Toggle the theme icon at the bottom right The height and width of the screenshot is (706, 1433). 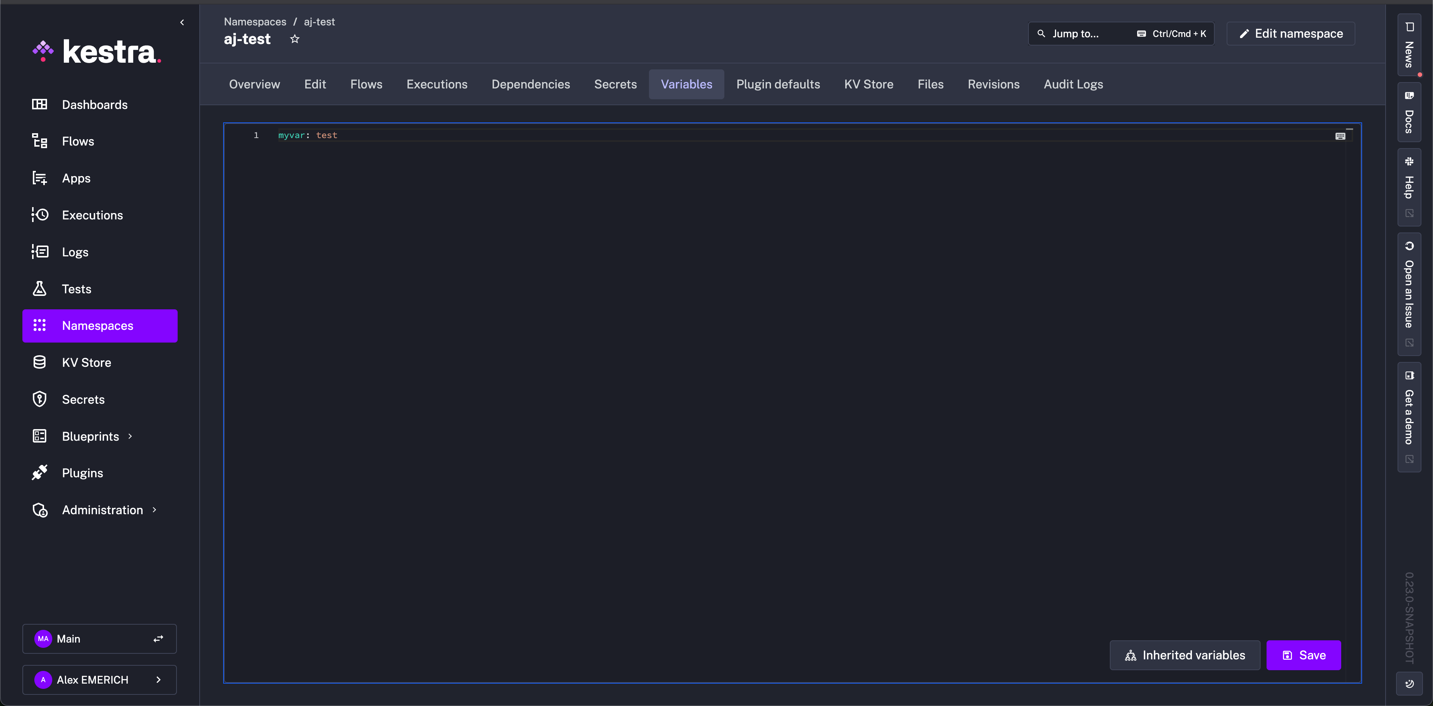point(1409,684)
